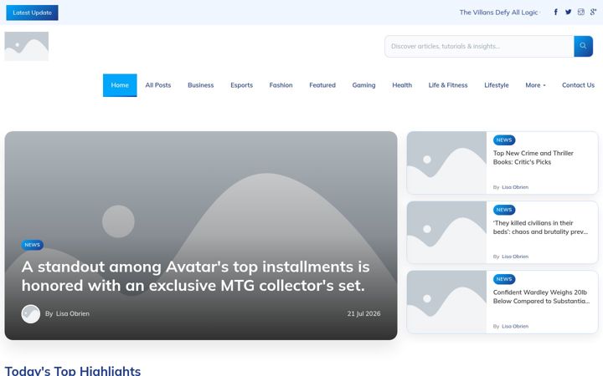Click NEWS badge on Crime and Thriller post
The height and width of the screenshot is (376, 603).
504,140
